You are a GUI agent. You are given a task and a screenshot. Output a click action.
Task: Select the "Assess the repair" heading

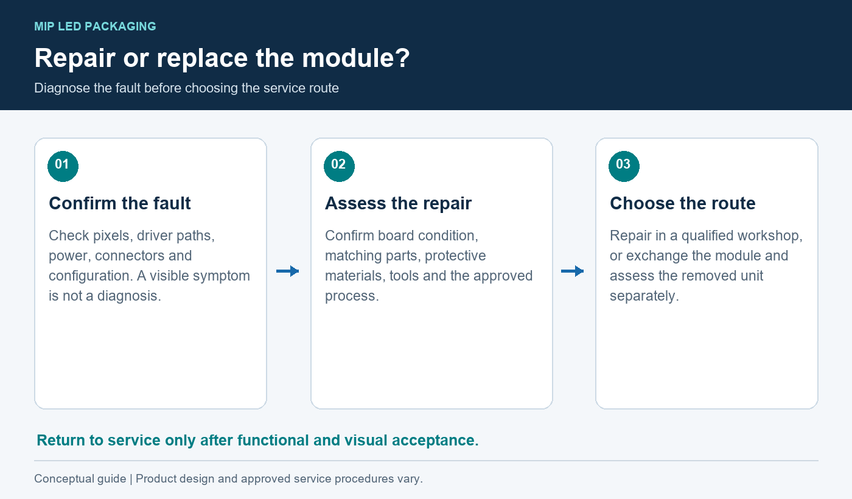pyautogui.click(x=398, y=203)
